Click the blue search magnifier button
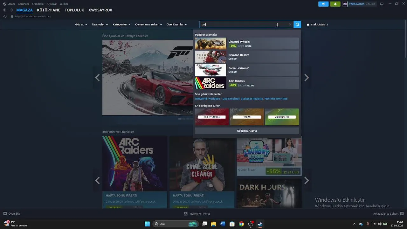 pyautogui.click(x=297, y=24)
